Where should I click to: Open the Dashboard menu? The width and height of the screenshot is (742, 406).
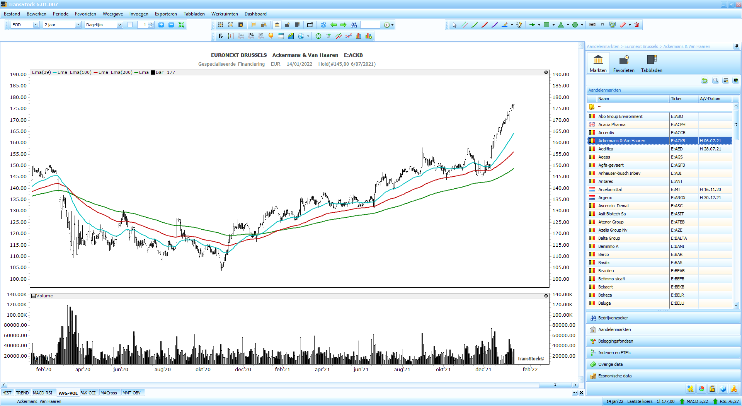click(x=255, y=14)
